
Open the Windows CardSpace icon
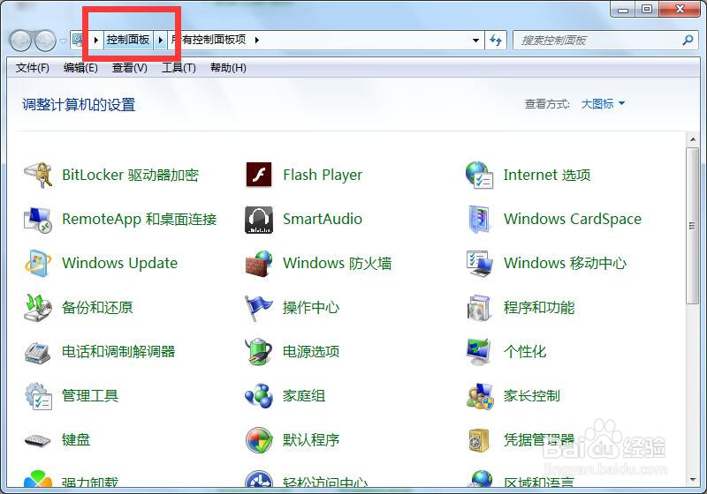[x=479, y=219]
